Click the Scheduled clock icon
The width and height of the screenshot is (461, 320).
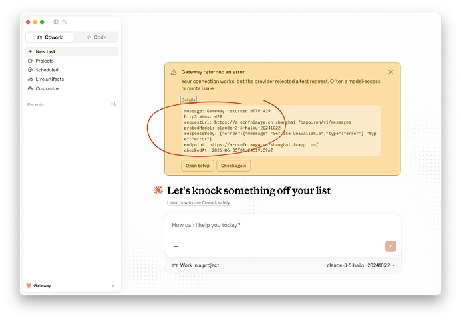tap(30, 70)
